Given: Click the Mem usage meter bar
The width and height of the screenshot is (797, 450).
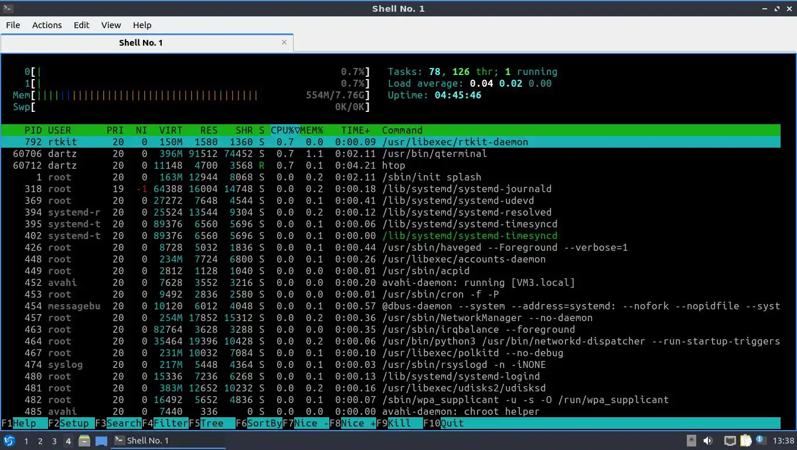Looking at the screenshot, I should point(192,95).
